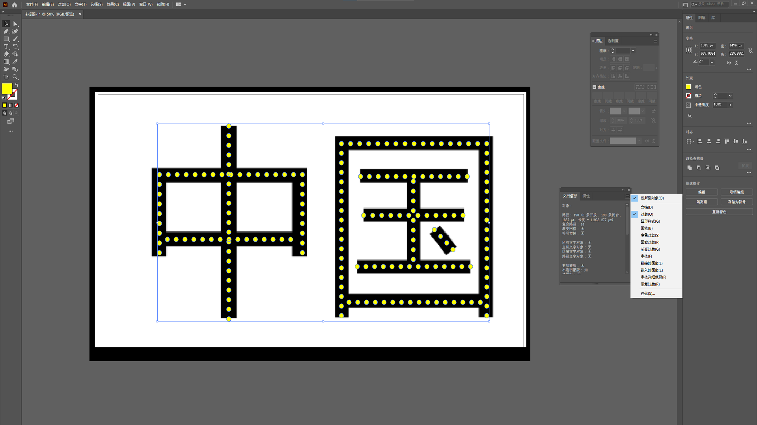757x425 pixels.
Task: Click the 重新着色 button
Action: (719, 212)
